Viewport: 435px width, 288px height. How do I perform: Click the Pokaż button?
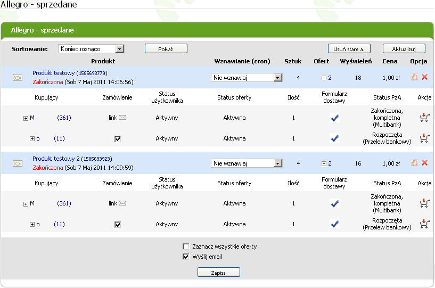tap(166, 48)
